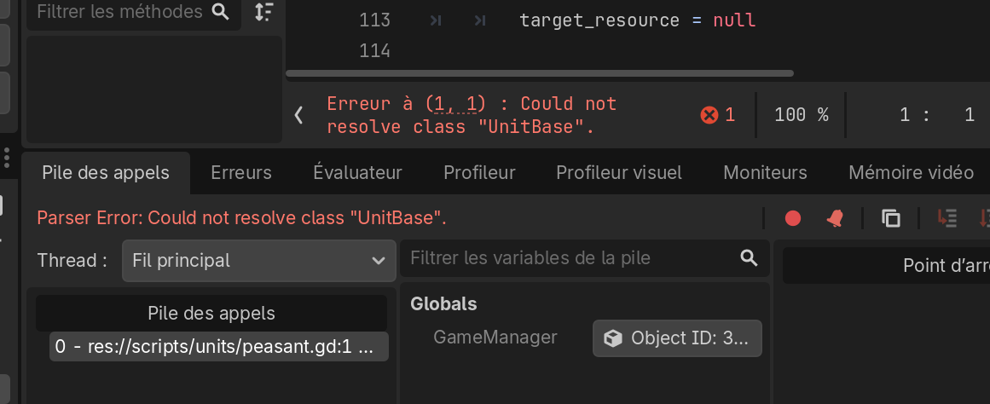Viewport: 990px width, 404px height.
Task: Toggle the skip breakpoints red circle
Action: 793,218
